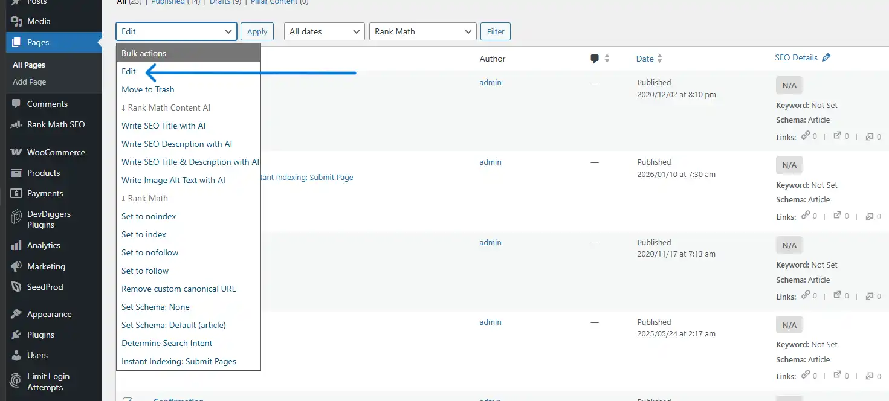Choose Set to nofollow option
Viewport: 889px width, 401px height.
click(189, 252)
